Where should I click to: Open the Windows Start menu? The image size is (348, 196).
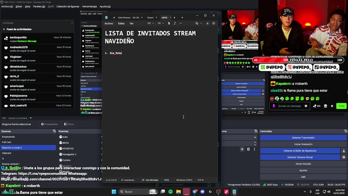tap(114, 192)
